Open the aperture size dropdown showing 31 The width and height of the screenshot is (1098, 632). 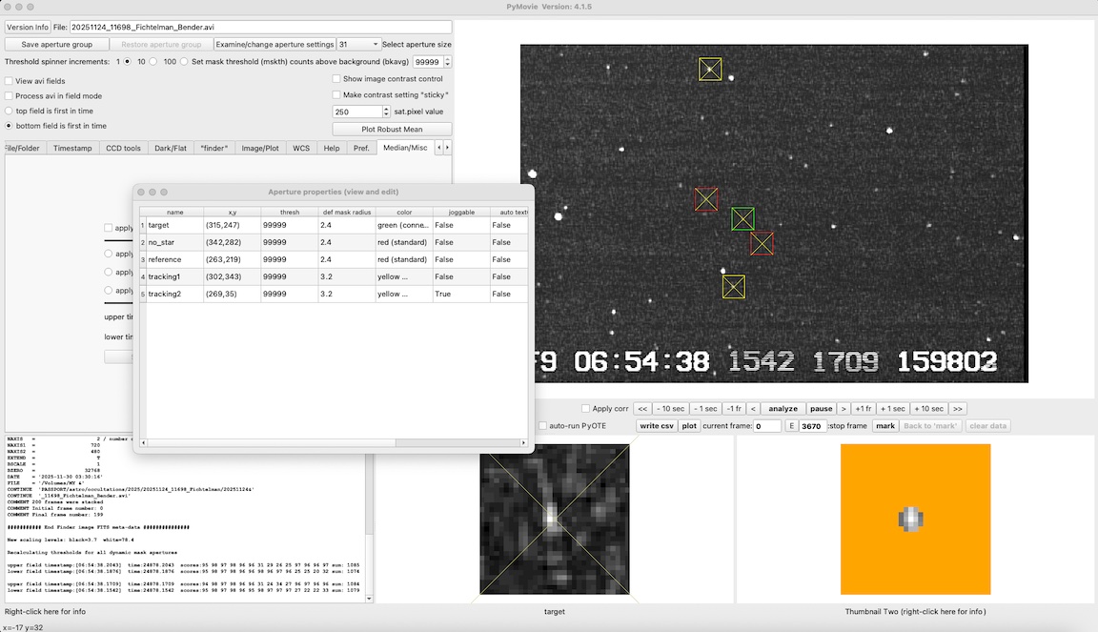358,45
